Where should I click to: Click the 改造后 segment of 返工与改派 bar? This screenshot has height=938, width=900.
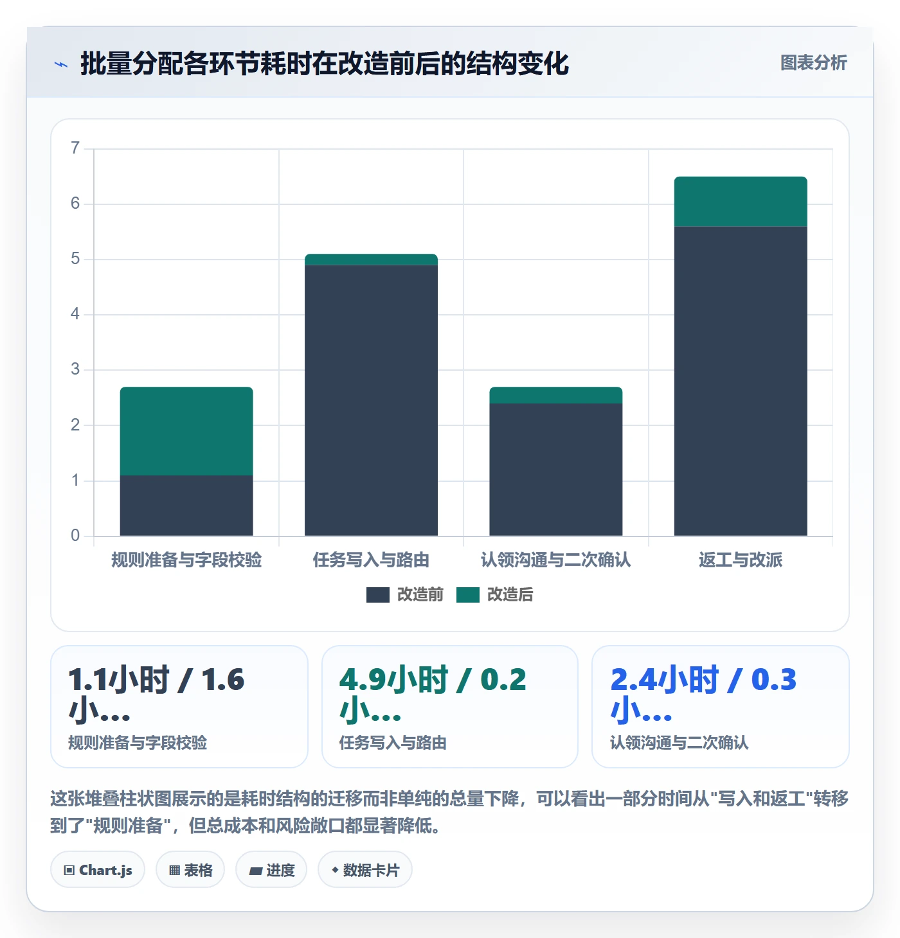click(741, 201)
